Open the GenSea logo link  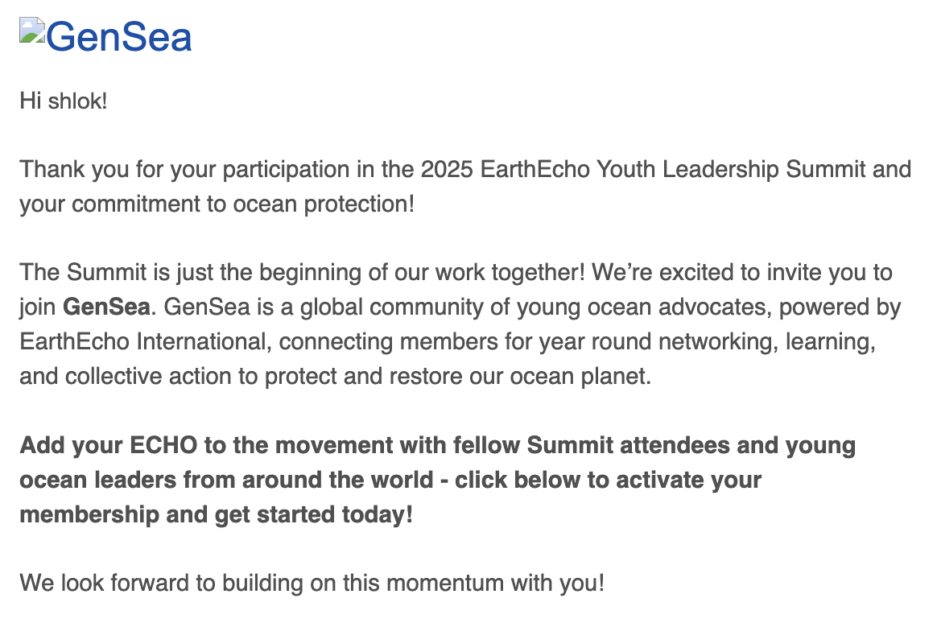119,37
